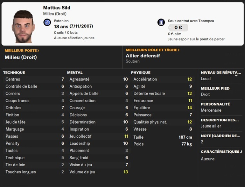Open the Meilleur Poste link
Image resolution: width=245 pixels, height=187 pixels.
coord(22,50)
